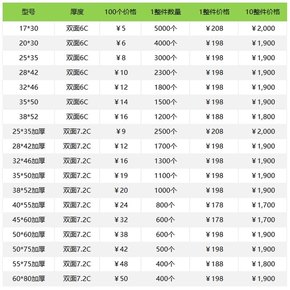
Task: Click the ¥188 price in 38*52 row
Action: point(214,117)
